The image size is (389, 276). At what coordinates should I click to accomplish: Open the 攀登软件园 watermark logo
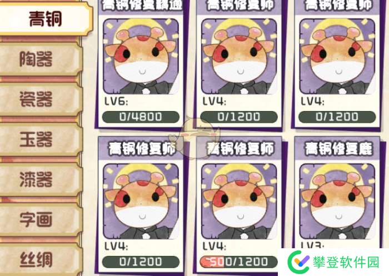333,262
